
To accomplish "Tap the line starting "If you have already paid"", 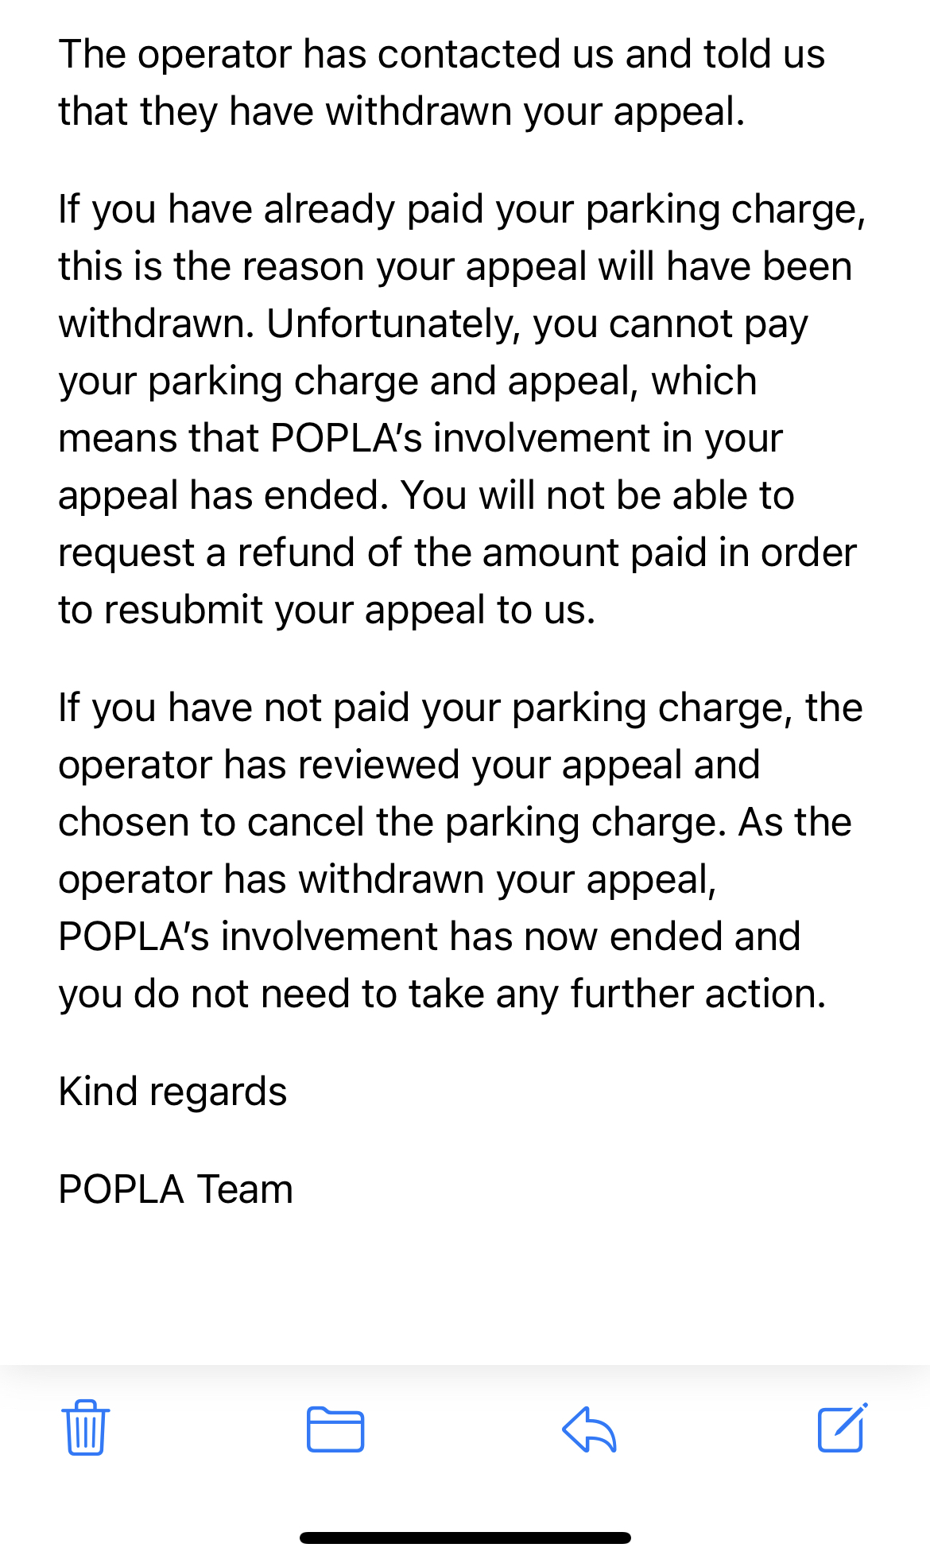I will 461,210.
